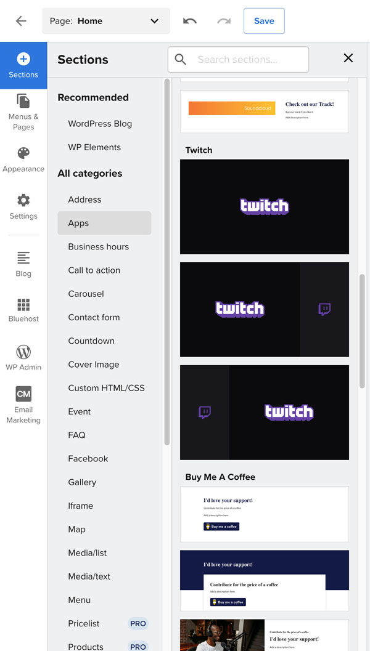Select Facebook category

[88, 459]
